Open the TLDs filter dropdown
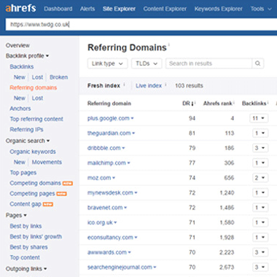 (147, 63)
